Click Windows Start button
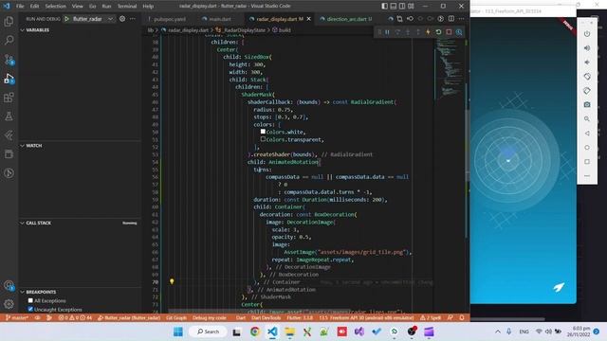Viewport: 607px width, 341px height. click(x=178, y=332)
